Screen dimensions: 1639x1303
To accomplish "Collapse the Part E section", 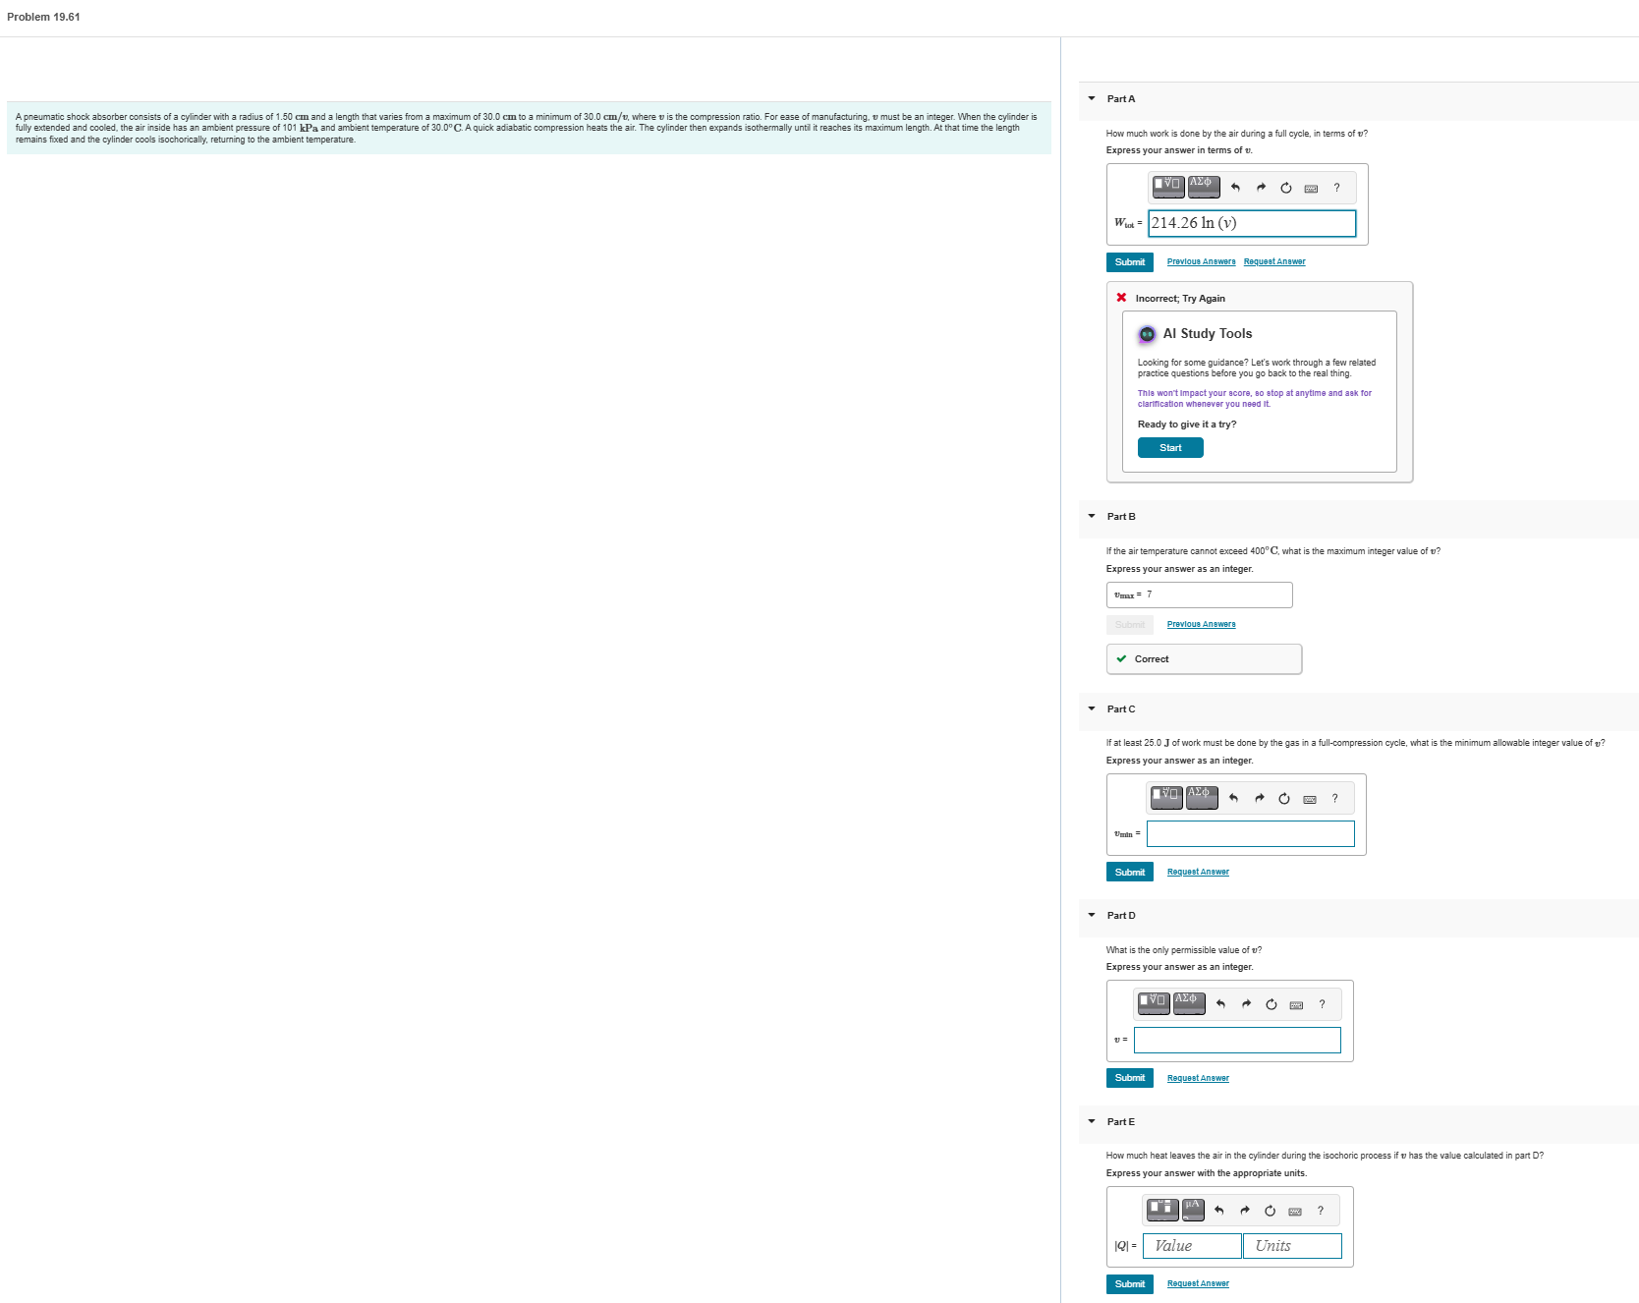I will (1092, 1121).
